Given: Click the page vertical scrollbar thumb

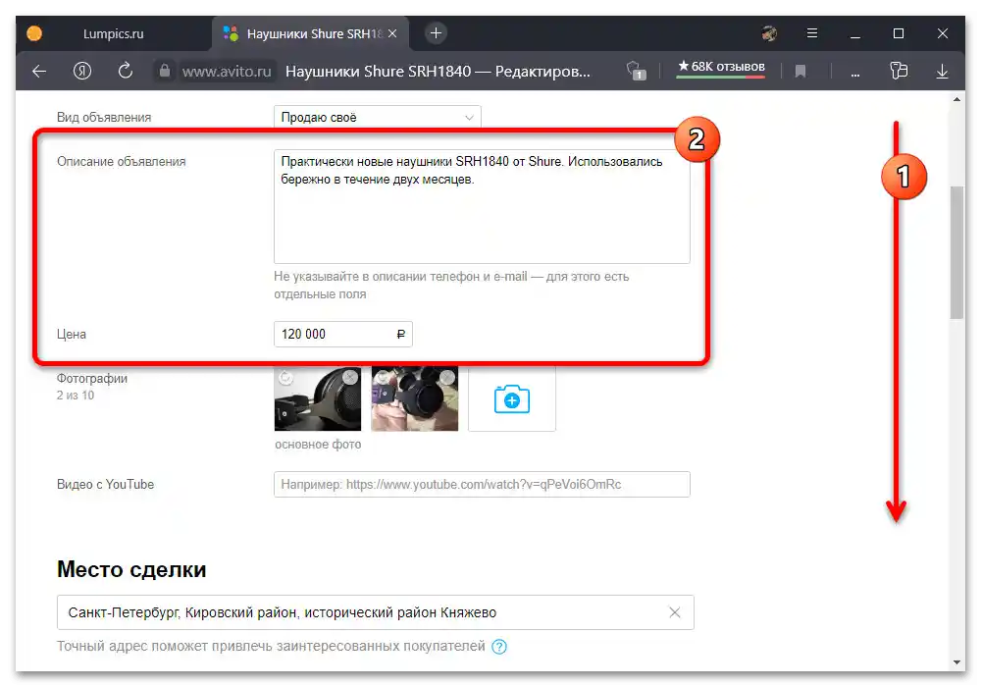Looking at the screenshot, I should [956, 253].
